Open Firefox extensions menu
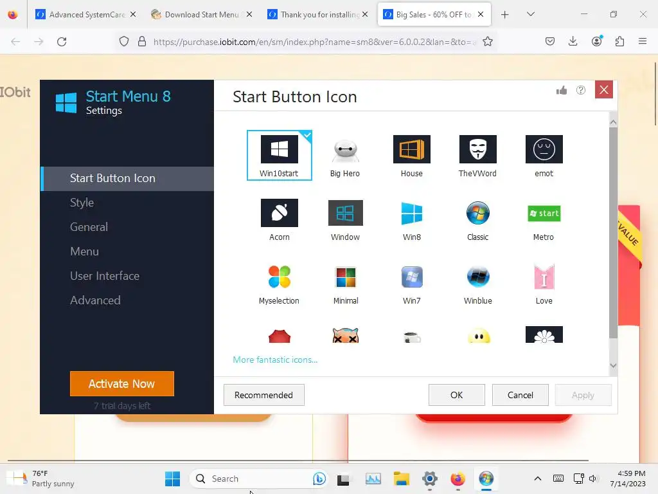The height and width of the screenshot is (494, 658). 619,41
